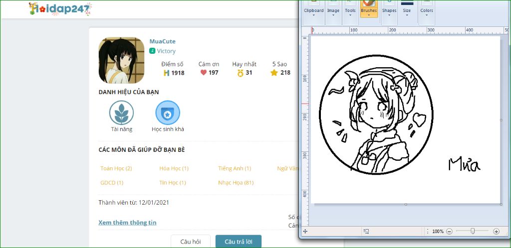
Task: Click the 197 thanks count
Action: [214, 73]
